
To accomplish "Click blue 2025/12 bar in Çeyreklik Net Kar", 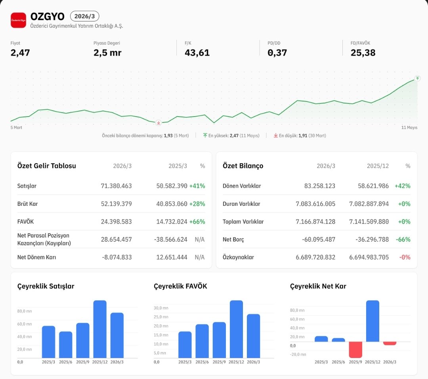I will pos(373,321).
